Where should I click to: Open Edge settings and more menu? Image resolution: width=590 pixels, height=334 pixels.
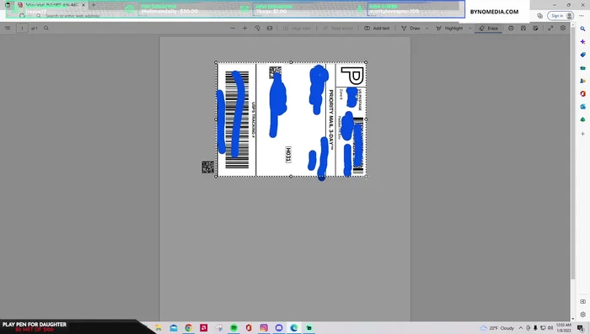(x=582, y=16)
